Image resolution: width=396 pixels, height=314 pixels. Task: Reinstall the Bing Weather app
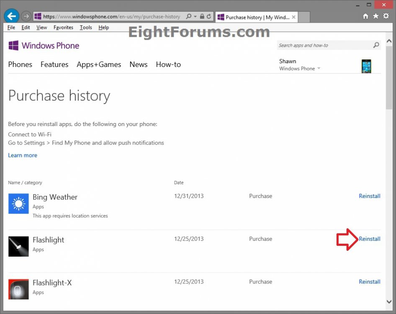370,196
